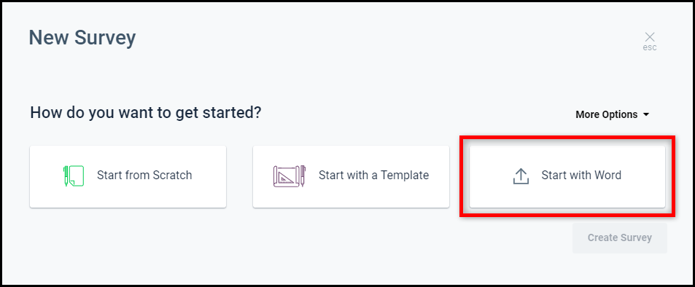The width and height of the screenshot is (695, 287).
Task: Click empty space right of Scratch label
Action: (209, 176)
